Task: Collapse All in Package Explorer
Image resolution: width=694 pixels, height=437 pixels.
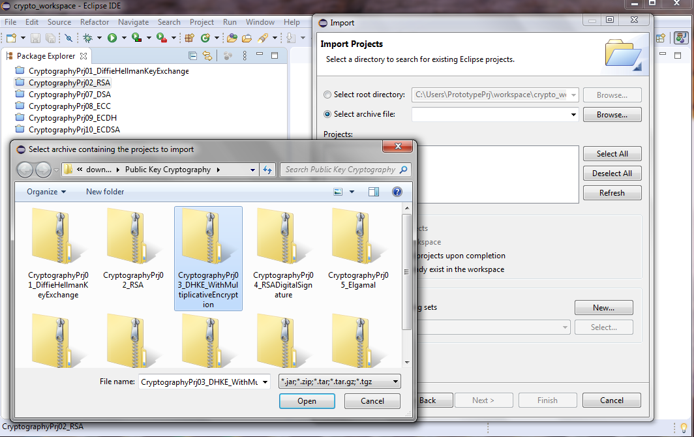Action: [192, 56]
